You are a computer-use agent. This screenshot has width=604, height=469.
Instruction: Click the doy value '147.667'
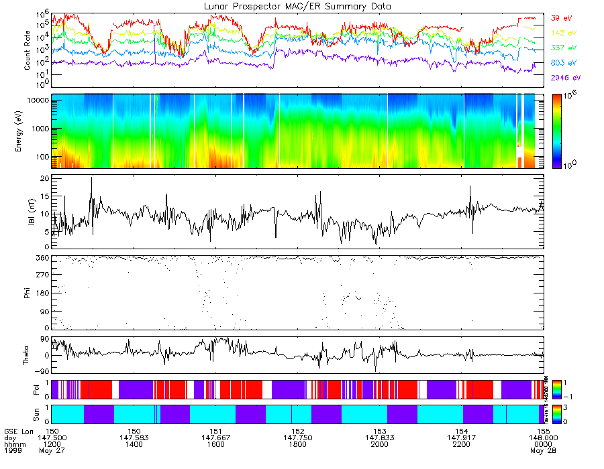click(x=215, y=438)
